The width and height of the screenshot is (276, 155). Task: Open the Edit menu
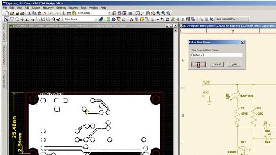12,8
